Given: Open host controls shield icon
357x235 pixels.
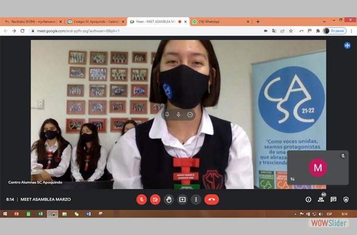Looking at the screenshot, I should [346, 199].
